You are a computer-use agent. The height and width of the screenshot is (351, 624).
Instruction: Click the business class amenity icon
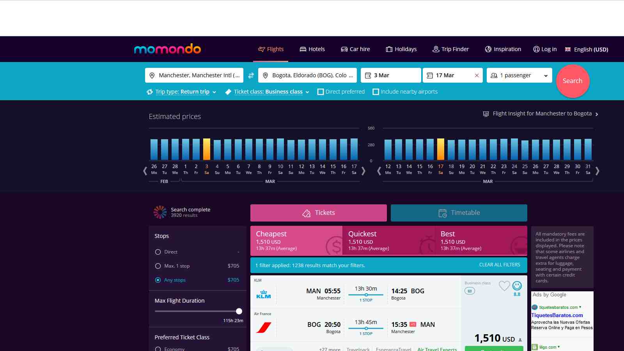(470, 291)
